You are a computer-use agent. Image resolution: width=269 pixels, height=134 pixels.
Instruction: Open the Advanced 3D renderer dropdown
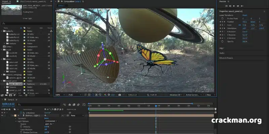176,95
